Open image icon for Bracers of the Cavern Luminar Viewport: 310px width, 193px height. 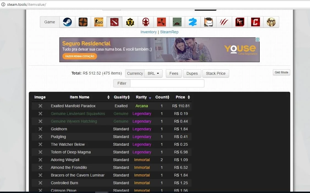click(40, 175)
